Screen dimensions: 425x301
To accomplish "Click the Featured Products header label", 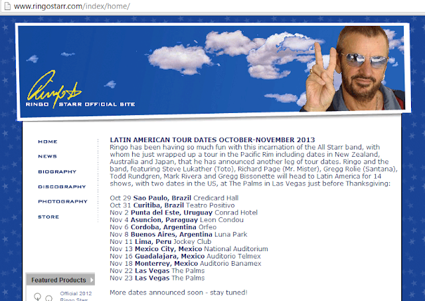I will (58, 280).
